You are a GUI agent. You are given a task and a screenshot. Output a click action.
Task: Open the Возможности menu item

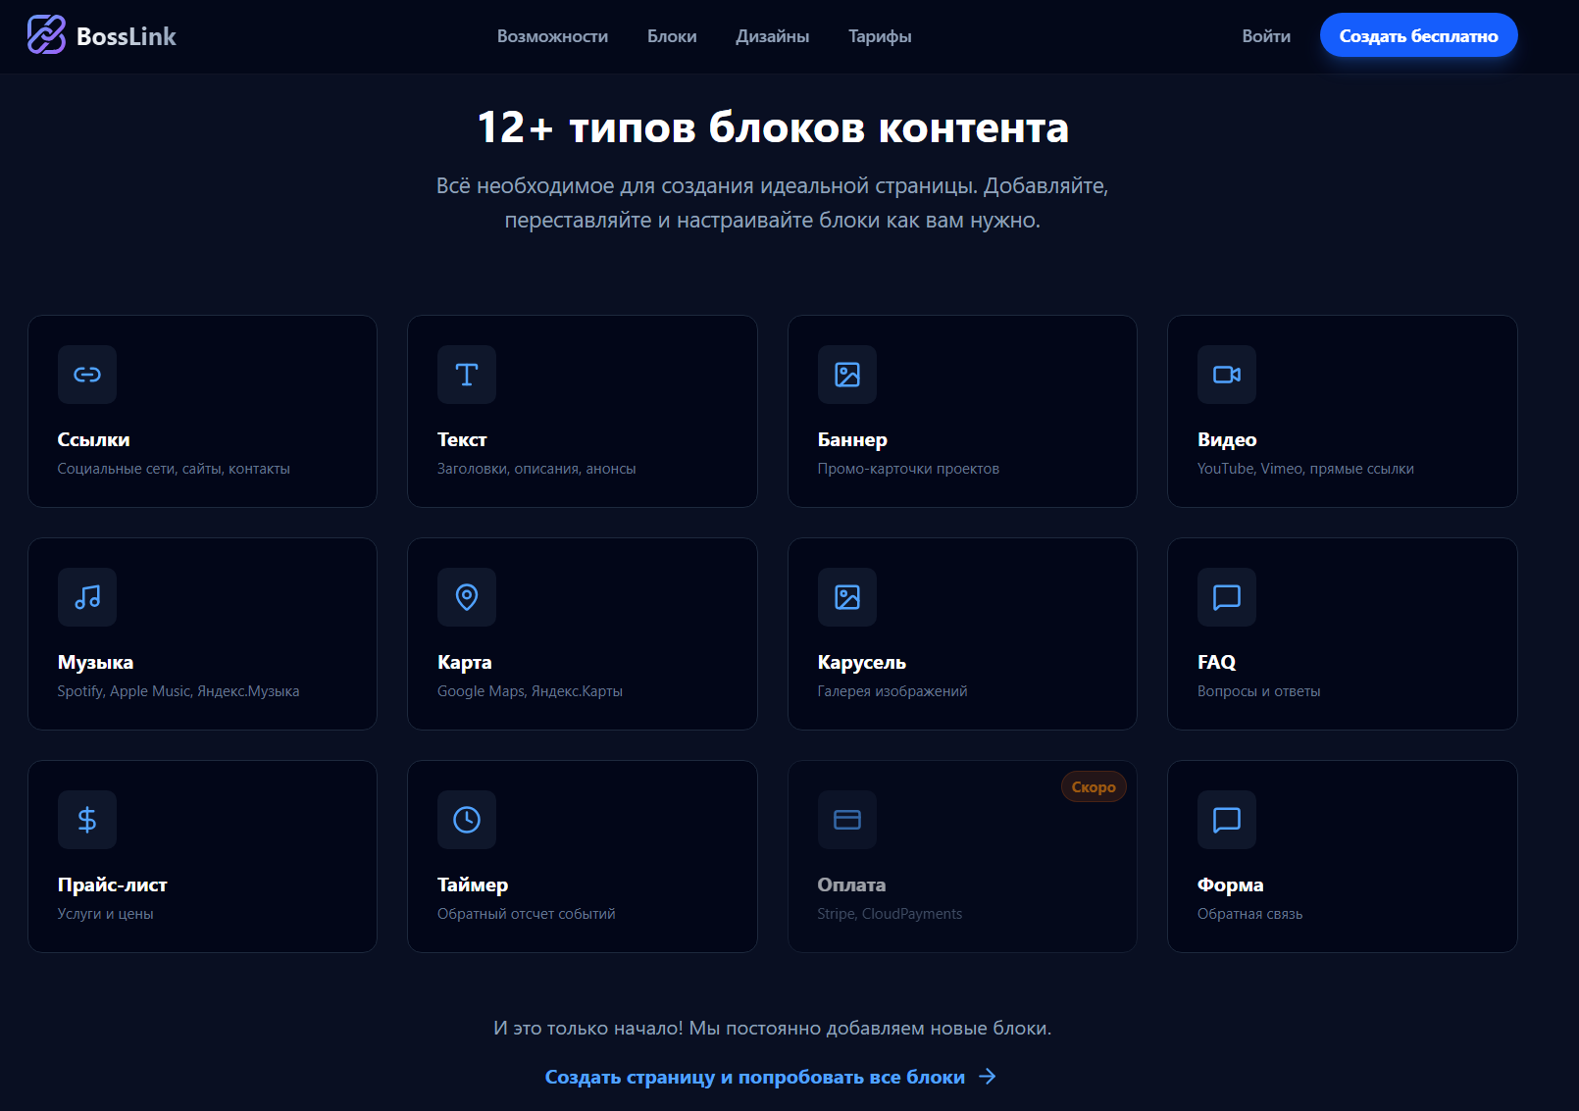(552, 36)
